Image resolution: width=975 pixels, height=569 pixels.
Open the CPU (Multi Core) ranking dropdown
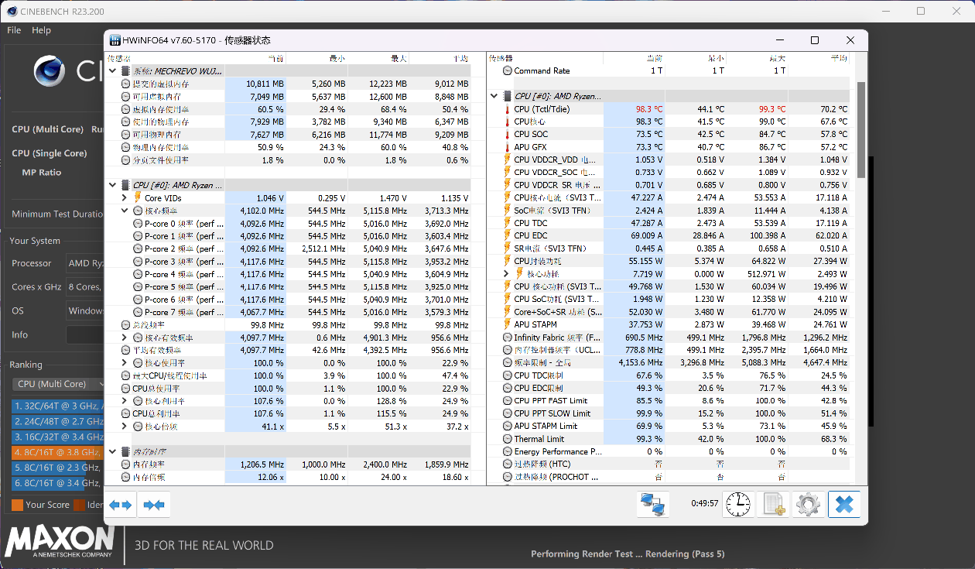pos(58,384)
